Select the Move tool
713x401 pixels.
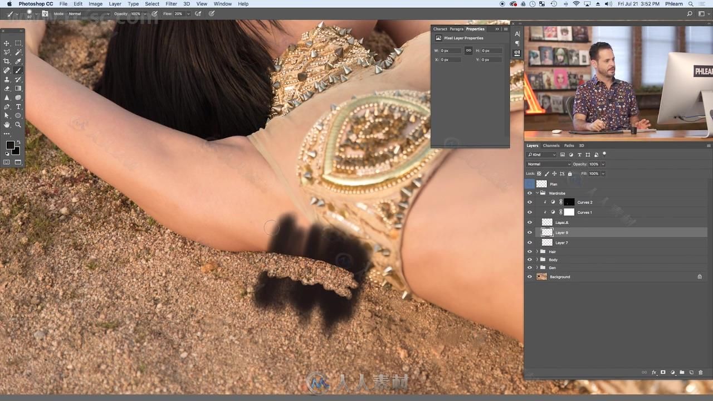[x=7, y=43]
